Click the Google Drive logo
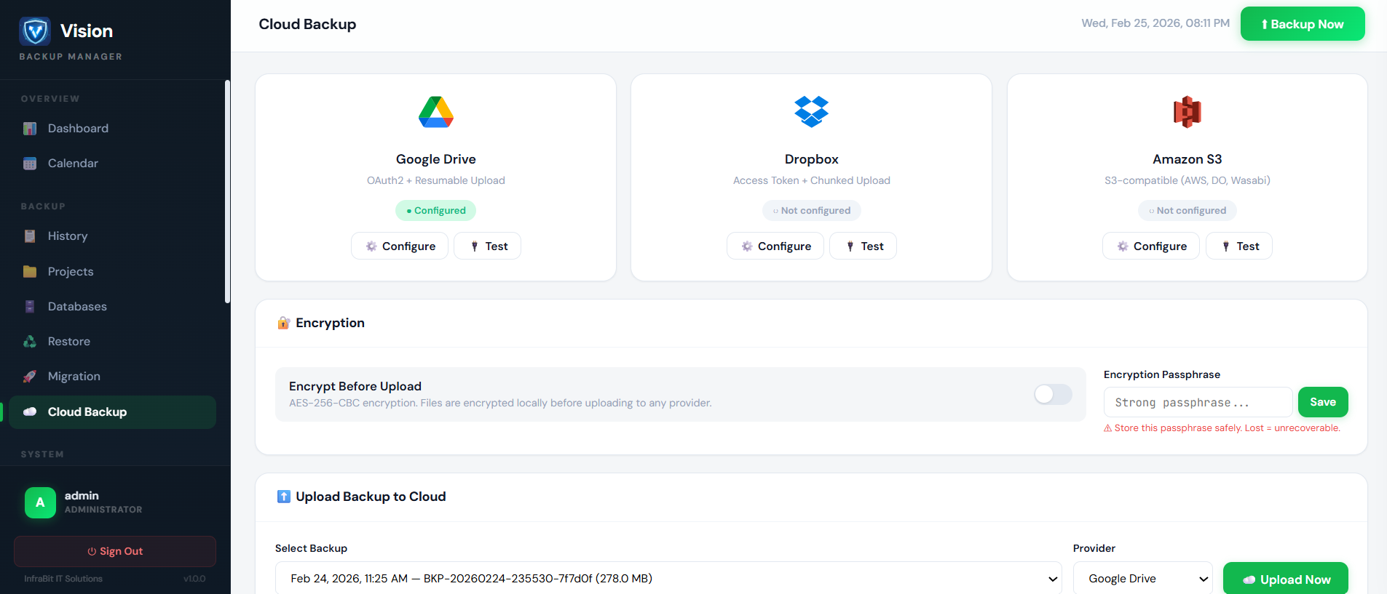This screenshot has width=1387, height=594. 436,112
